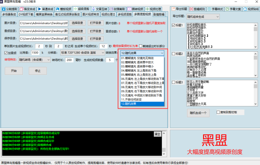Viewport: 260px width, 165px height.
Task: Click 打开目录 for 保存目录
Action: [96, 39]
